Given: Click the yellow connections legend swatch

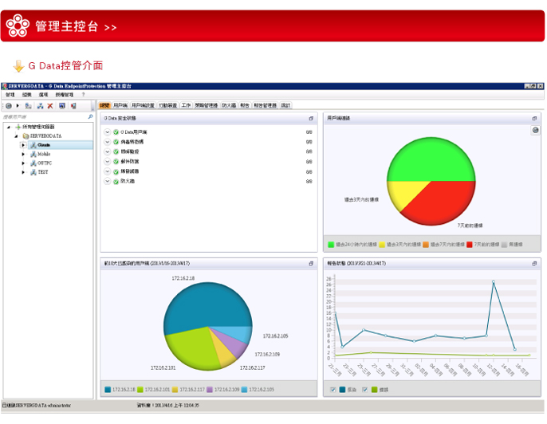Looking at the screenshot, I should pos(382,245).
